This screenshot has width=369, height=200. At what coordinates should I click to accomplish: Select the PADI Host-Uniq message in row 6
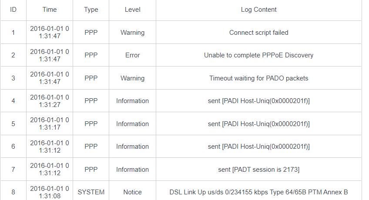[x=258, y=147]
